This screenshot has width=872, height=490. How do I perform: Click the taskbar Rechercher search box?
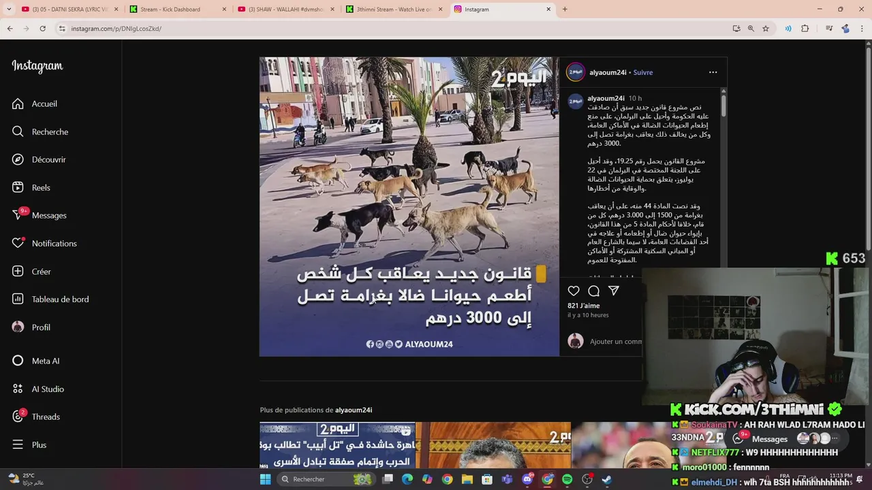327,479
